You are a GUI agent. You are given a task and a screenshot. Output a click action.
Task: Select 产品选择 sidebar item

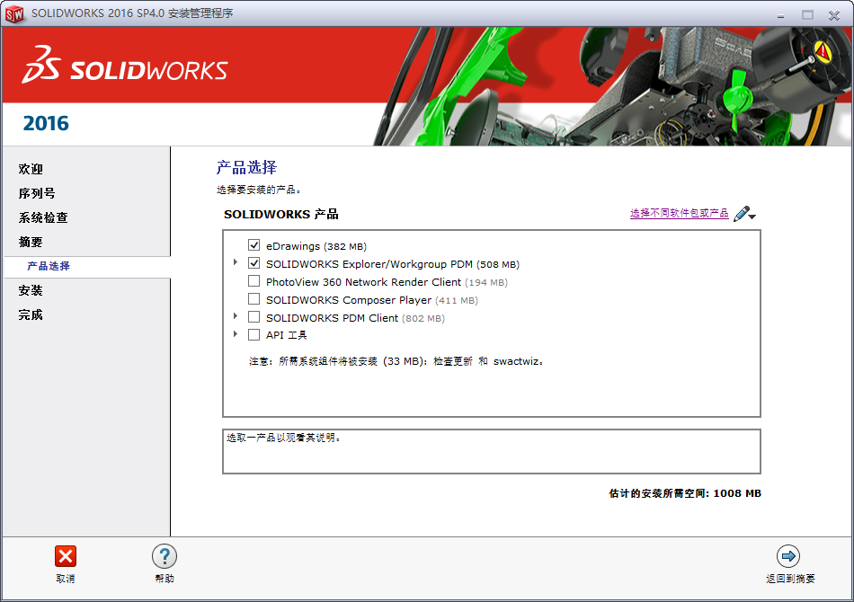pyautogui.click(x=49, y=266)
